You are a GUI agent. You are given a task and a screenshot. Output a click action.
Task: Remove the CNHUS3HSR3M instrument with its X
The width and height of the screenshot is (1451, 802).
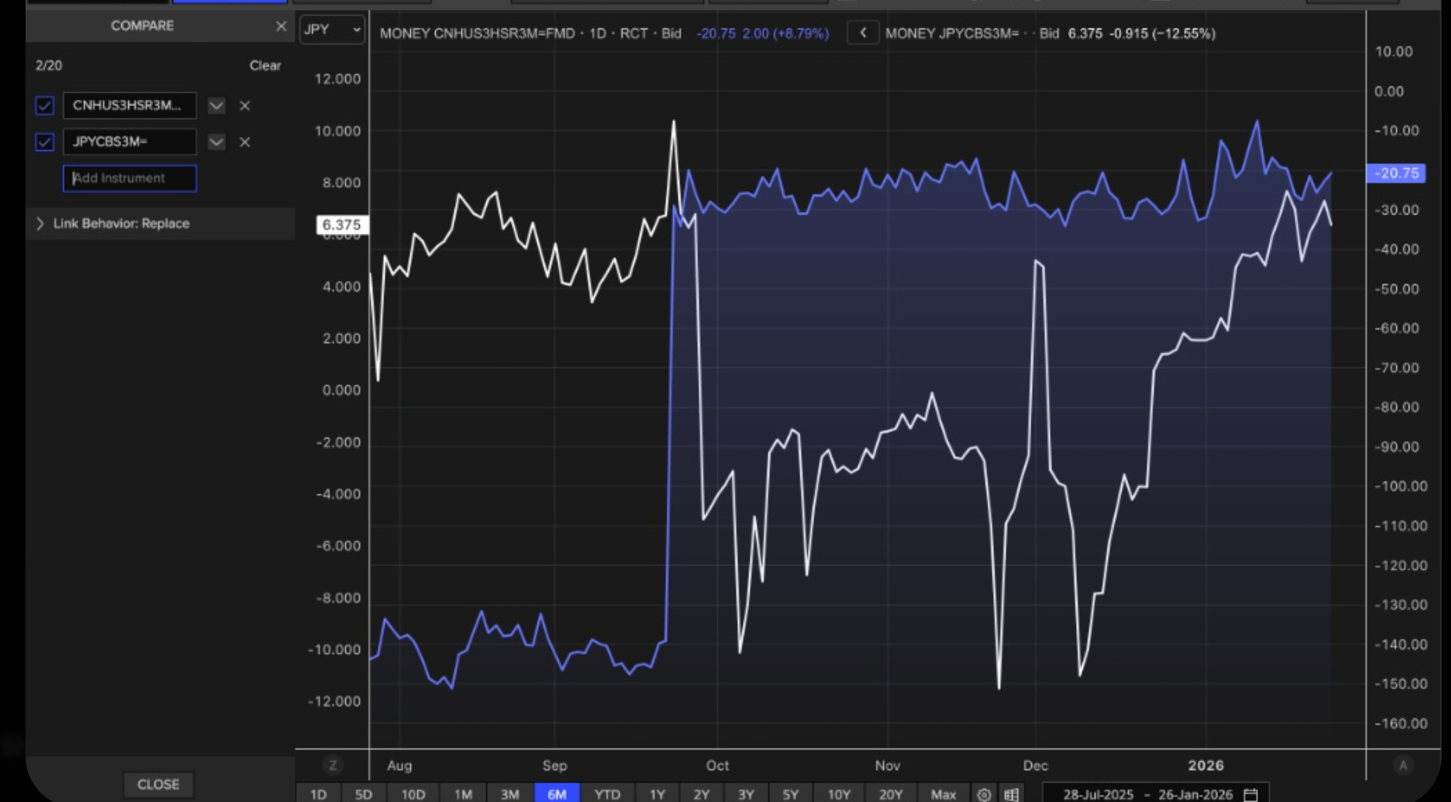click(x=245, y=106)
